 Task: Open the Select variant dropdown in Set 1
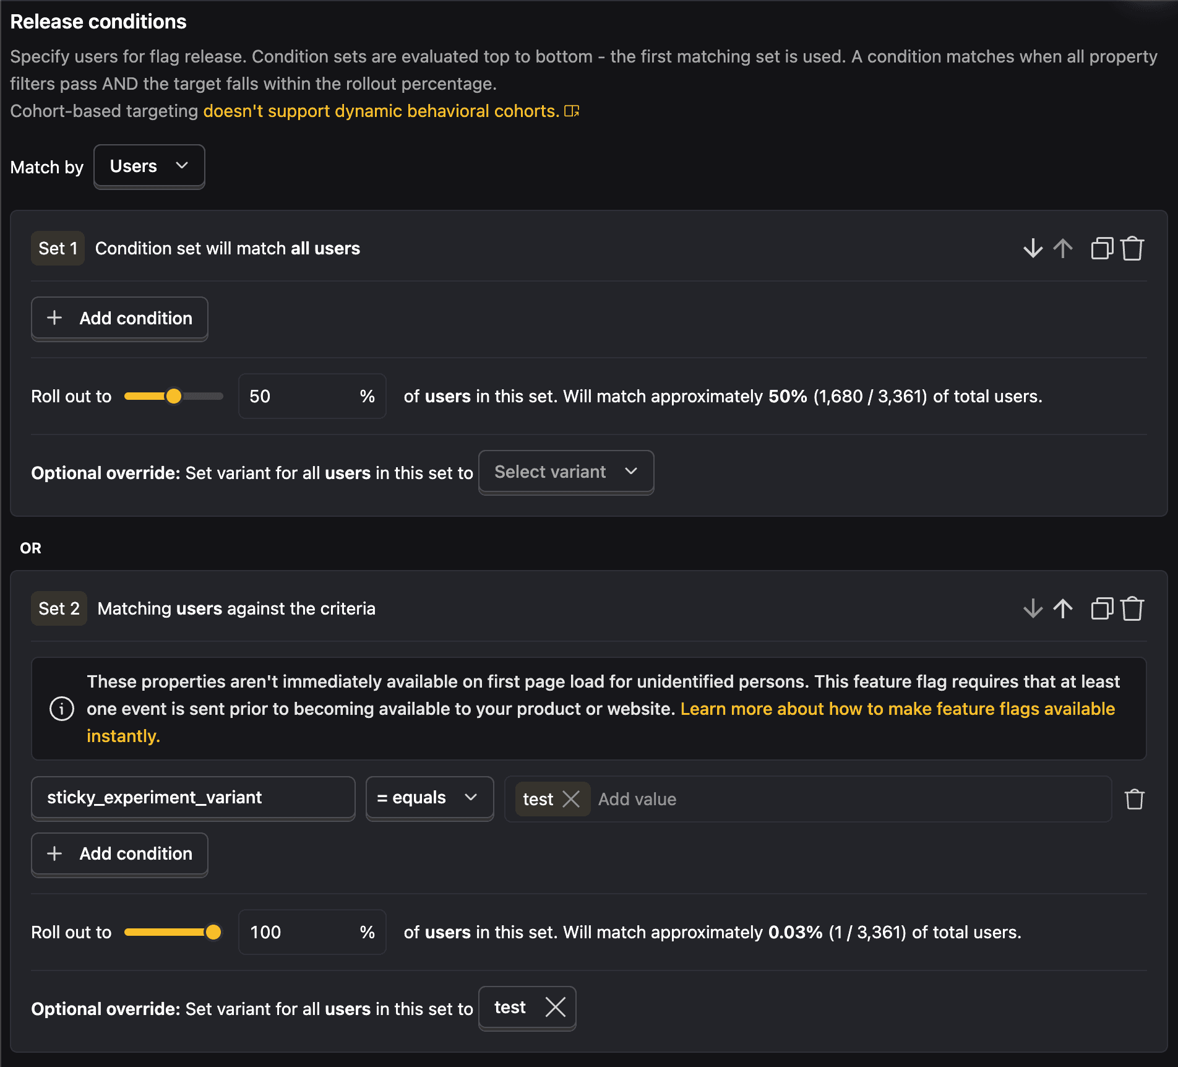point(566,472)
